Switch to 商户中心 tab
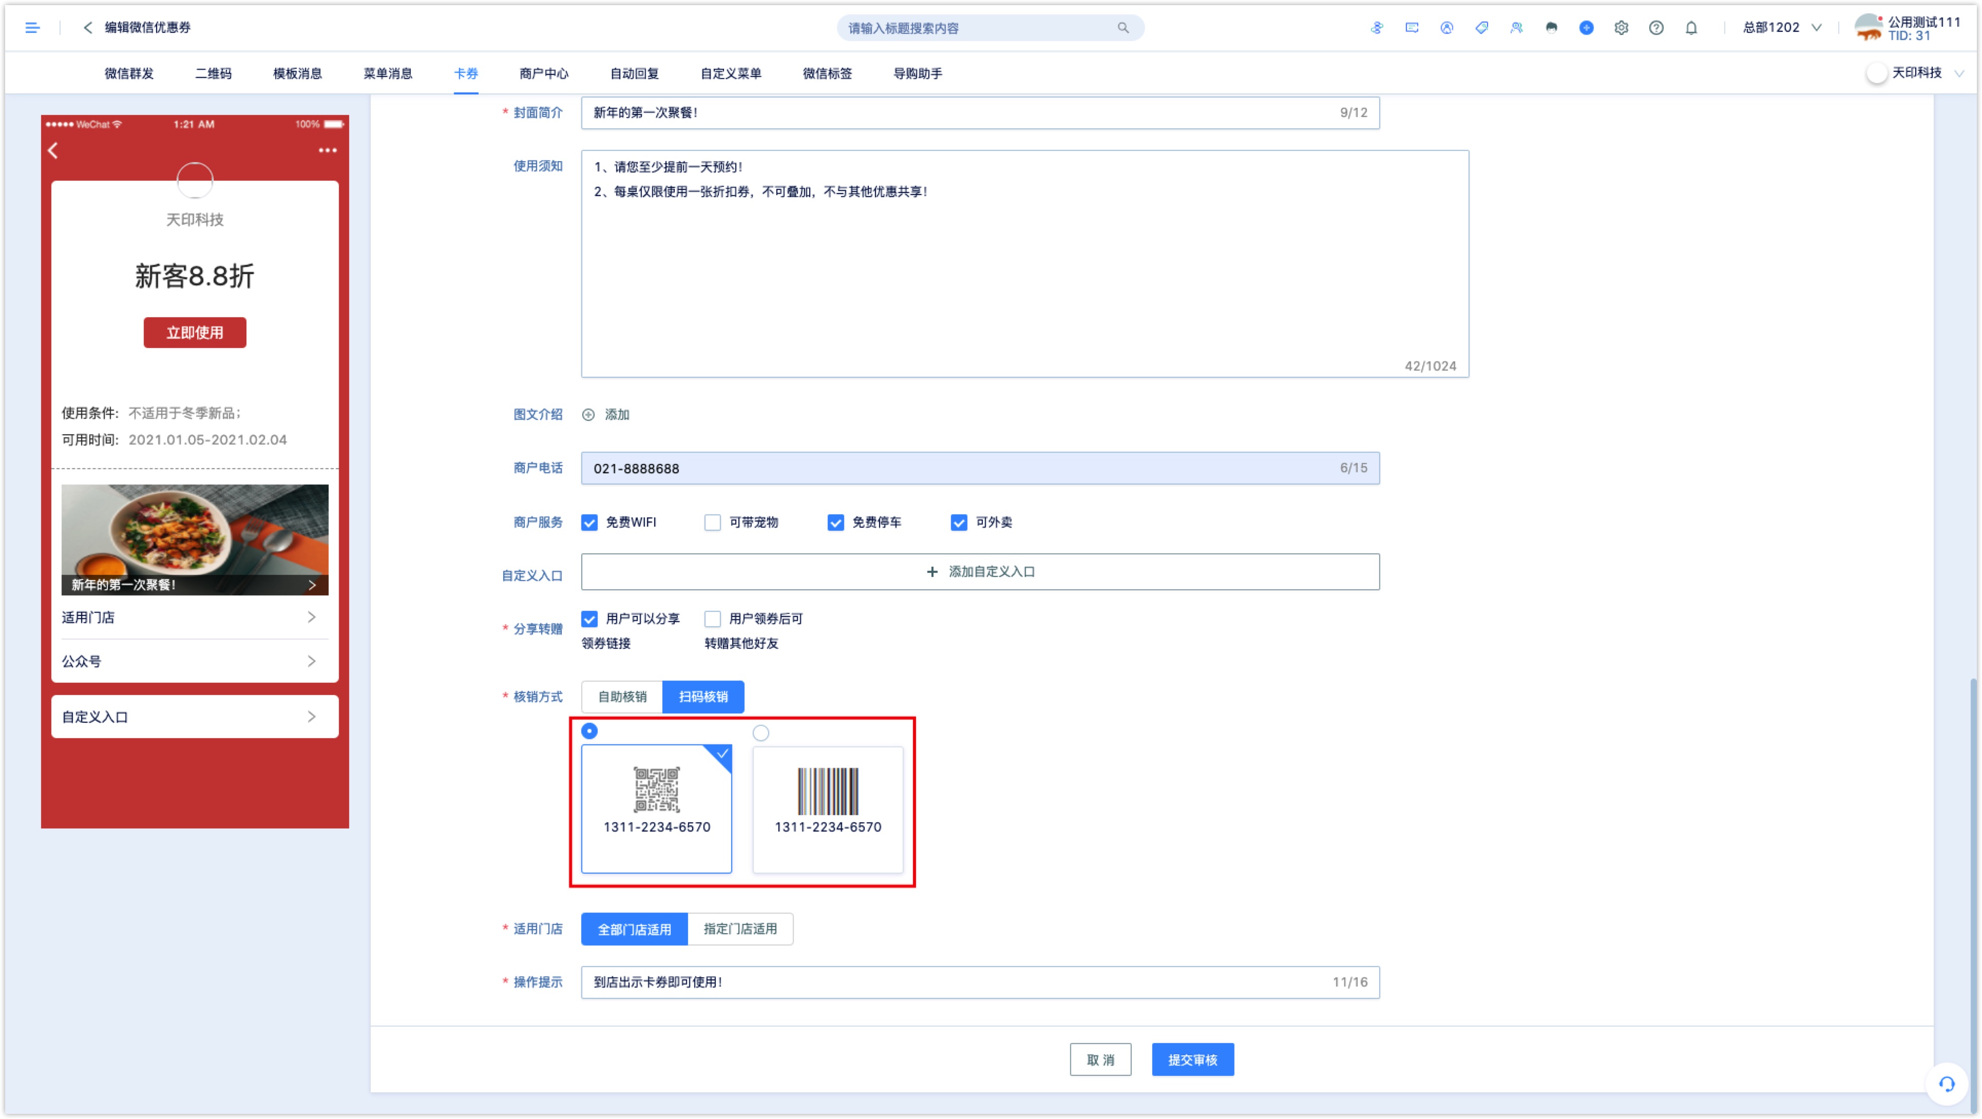The image size is (1982, 1119). 544,73
